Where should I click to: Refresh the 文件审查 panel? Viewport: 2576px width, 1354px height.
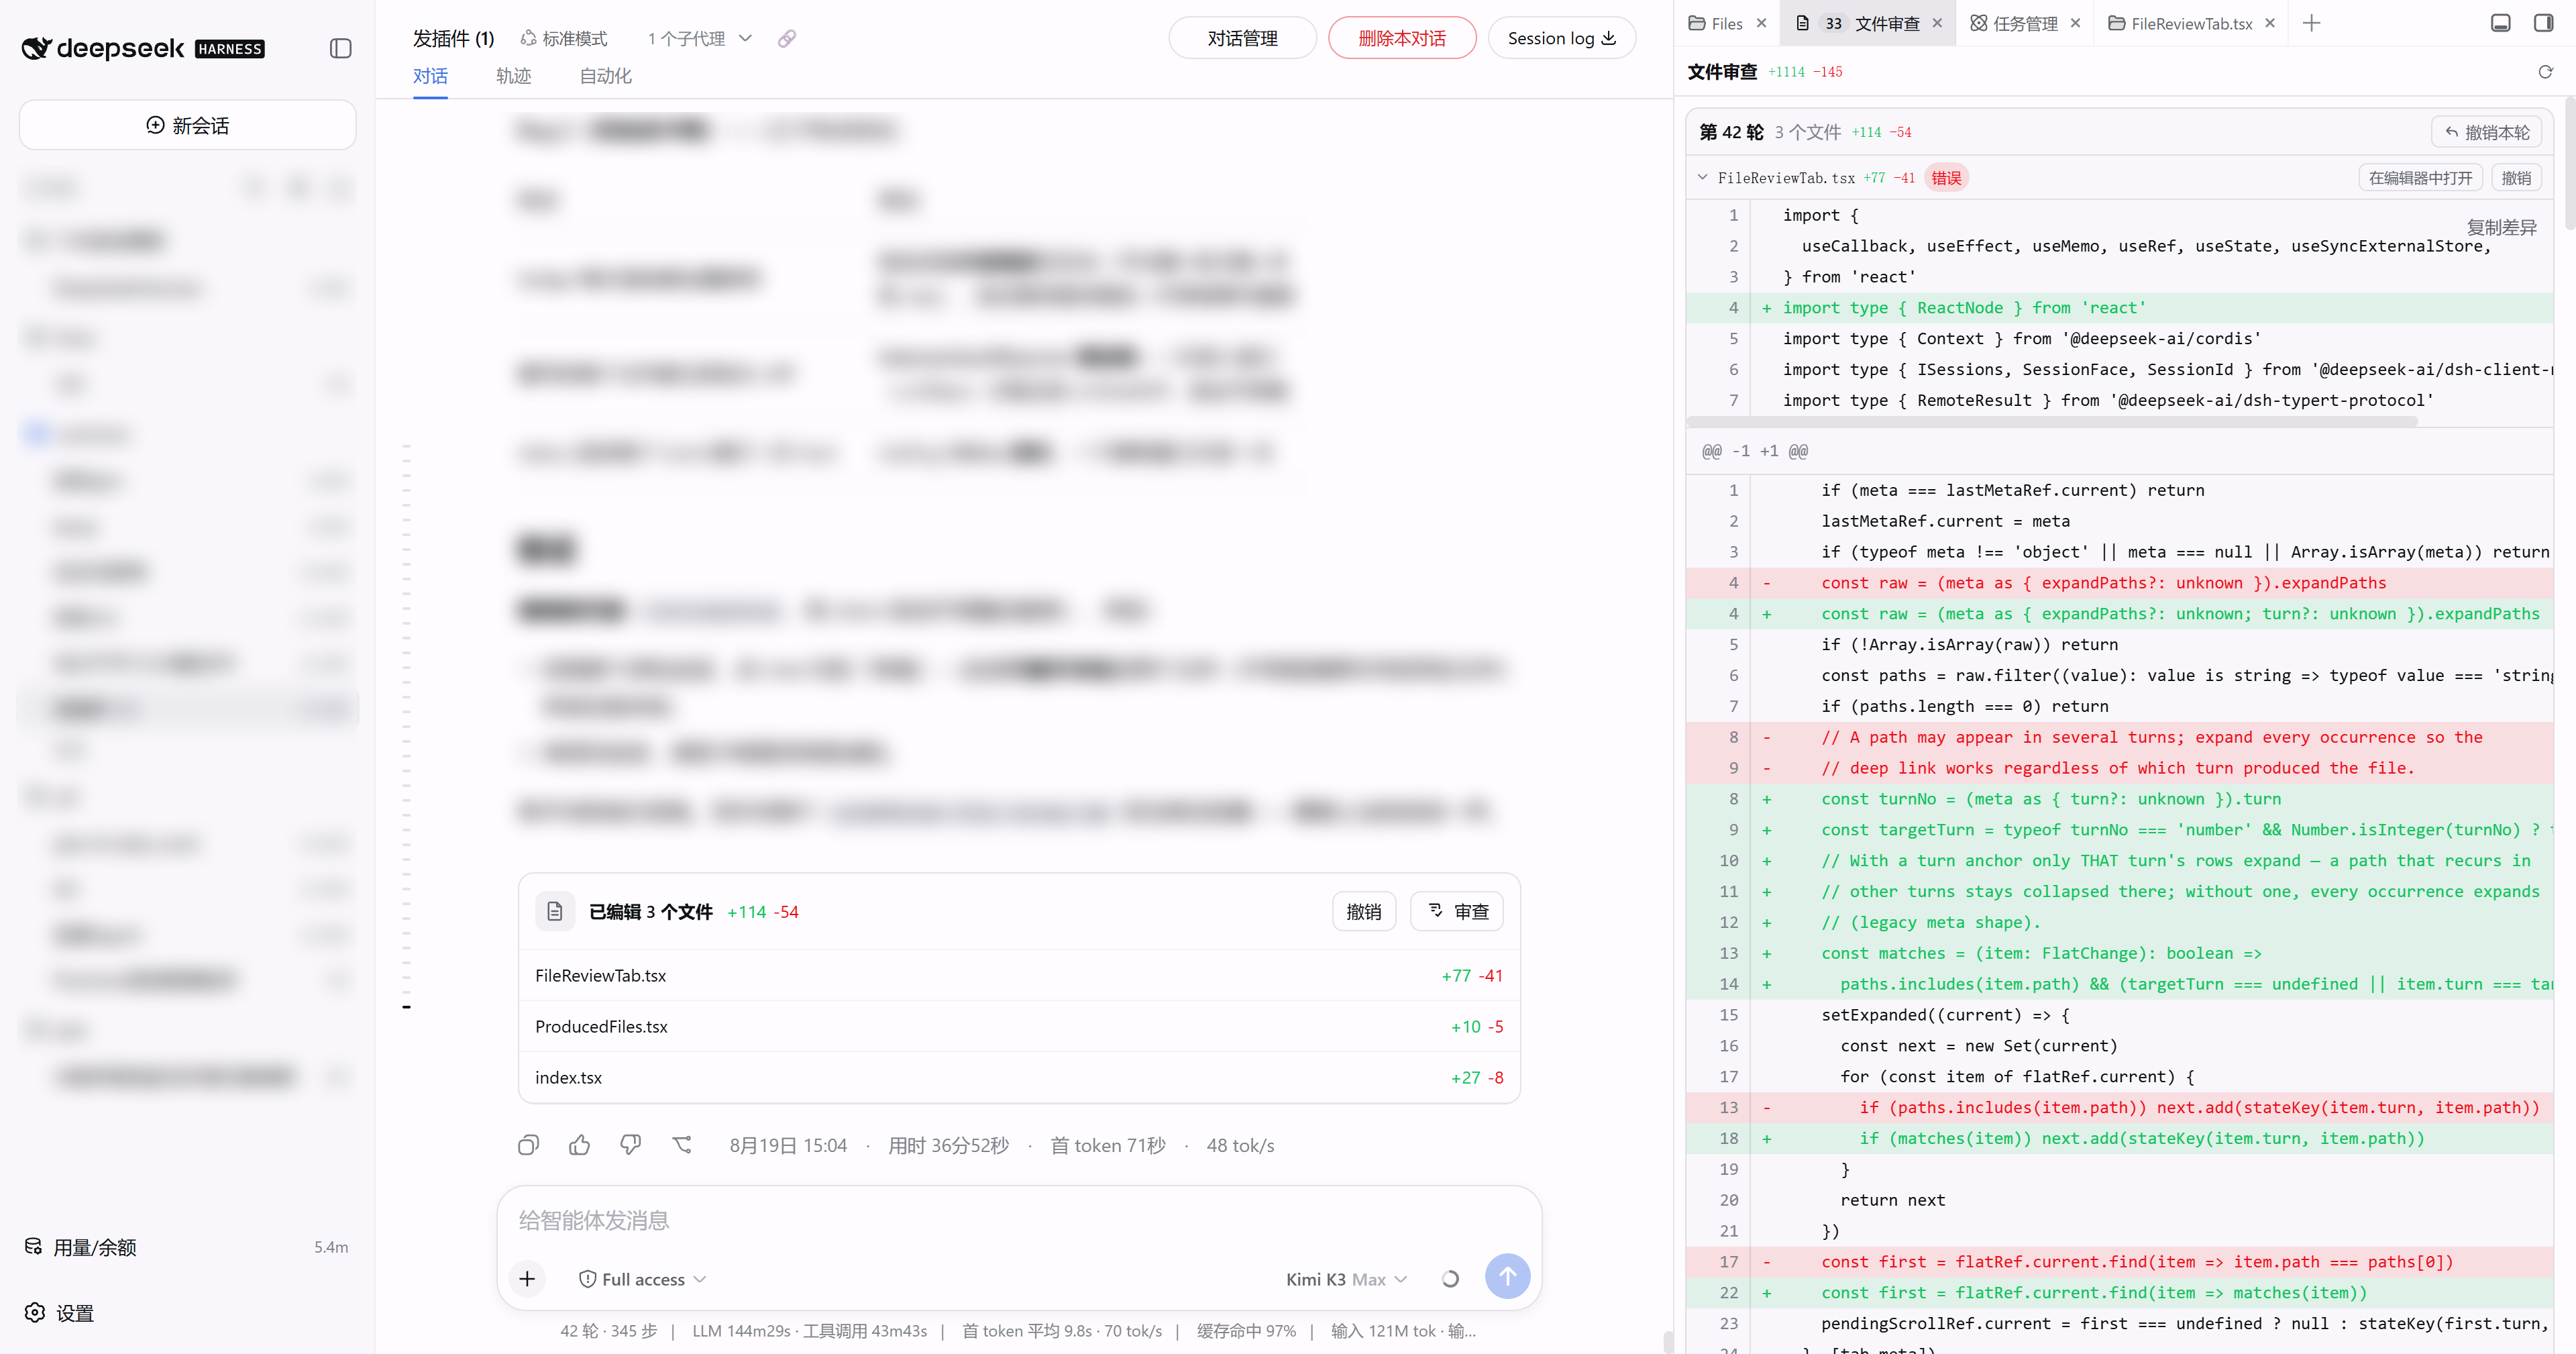2545,72
